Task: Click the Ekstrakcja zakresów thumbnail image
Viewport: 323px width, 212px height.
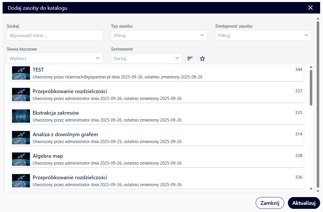Action: (x=21, y=116)
